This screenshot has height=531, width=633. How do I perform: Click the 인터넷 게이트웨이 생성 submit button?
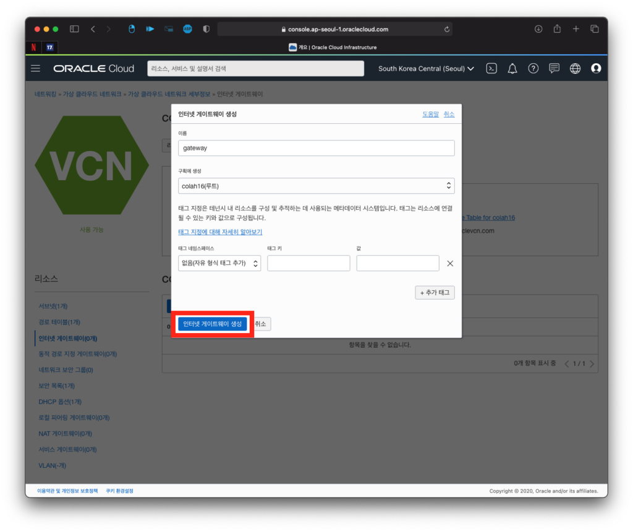tap(213, 324)
